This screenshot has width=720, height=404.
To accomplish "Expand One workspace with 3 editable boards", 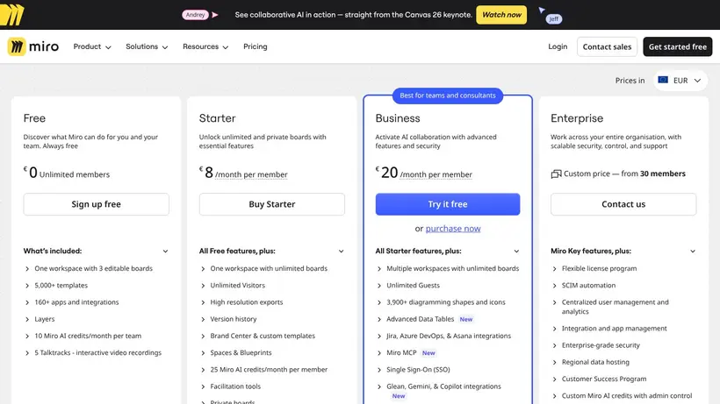I will pos(89,268).
